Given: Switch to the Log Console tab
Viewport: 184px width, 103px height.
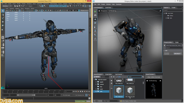Looking at the screenshot, I should (118, 74).
